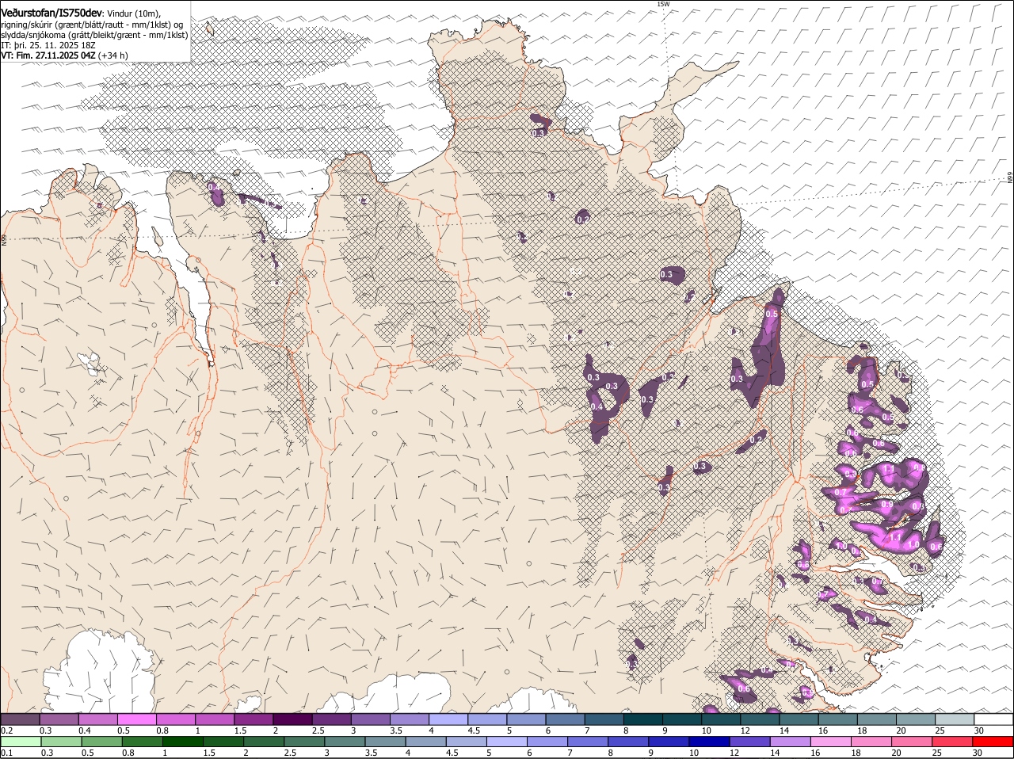Click the snow legend swatch starting at 12
The height and width of the screenshot is (759, 1014).
point(759,719)
